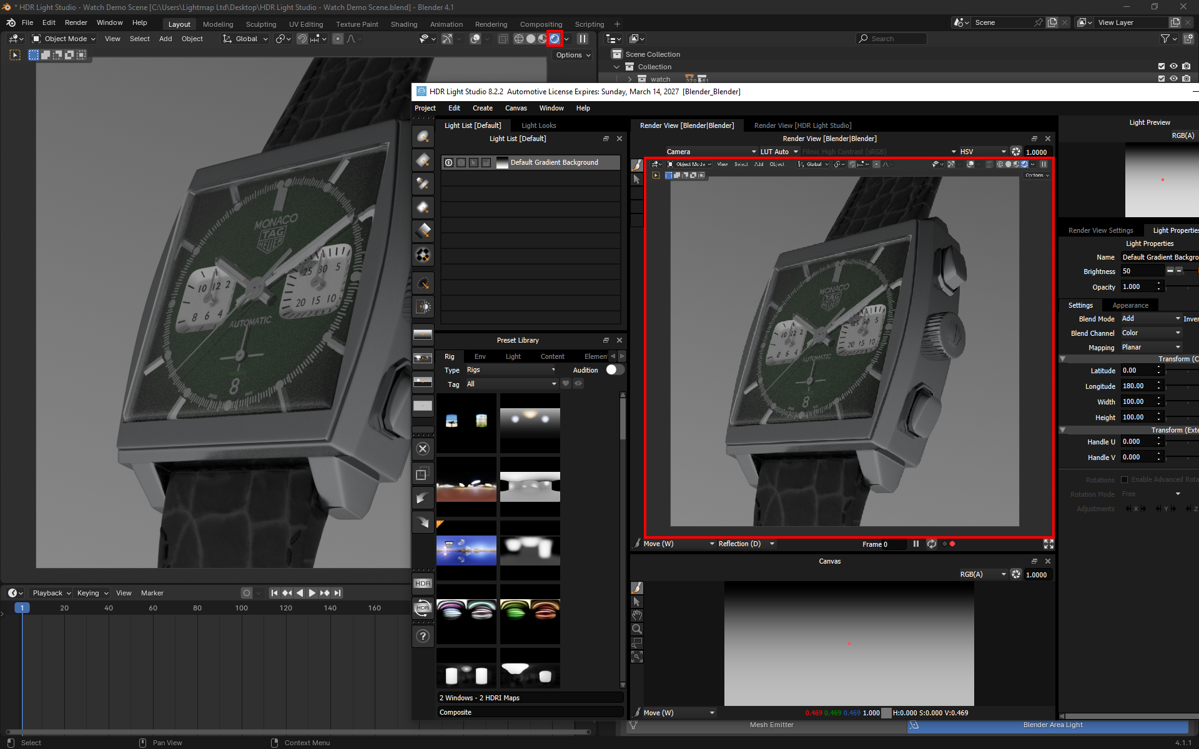Open Preset Library Type Rigs dropdown

click(x=511, y=370)
